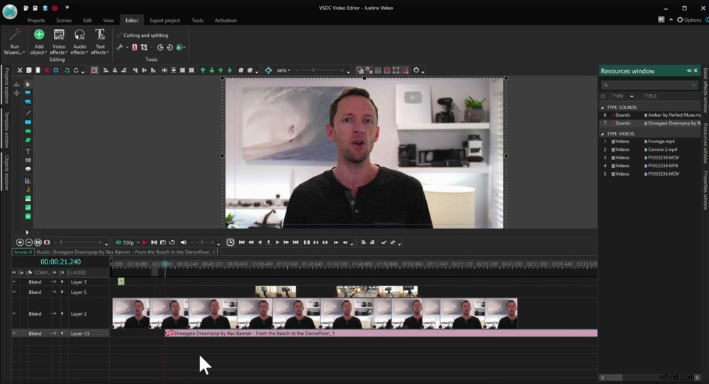The width and height of the screenshot is (709, 384).
Task: Open the Text effects menu
Action: (x=100, y=42)
